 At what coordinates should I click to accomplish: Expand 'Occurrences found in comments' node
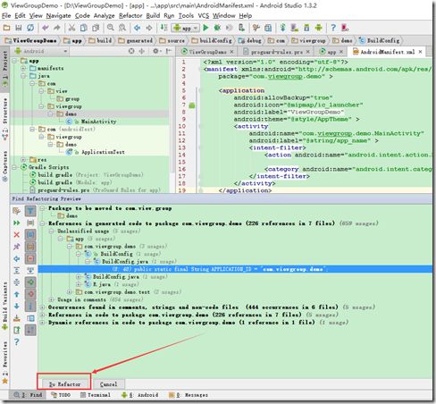pyautogui.click(x=42, y=307)
